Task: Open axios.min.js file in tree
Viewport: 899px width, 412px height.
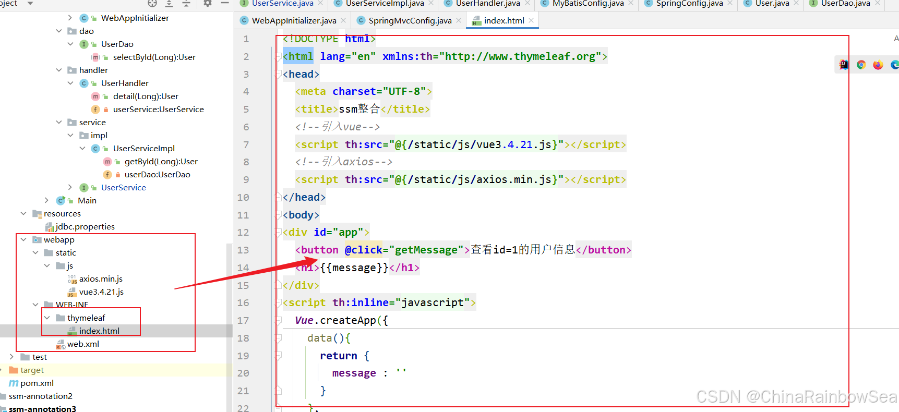Action: point(101,278)
